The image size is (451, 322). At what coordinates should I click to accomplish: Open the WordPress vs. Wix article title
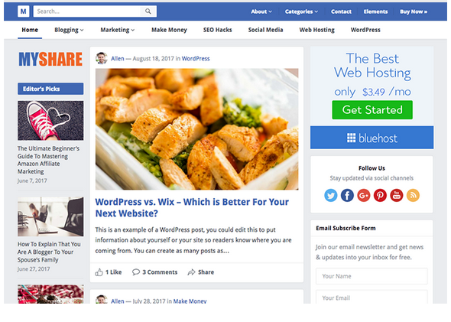pos(192,208)
